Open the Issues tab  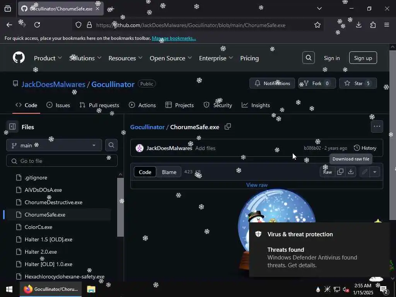click(x=58, y=105)
